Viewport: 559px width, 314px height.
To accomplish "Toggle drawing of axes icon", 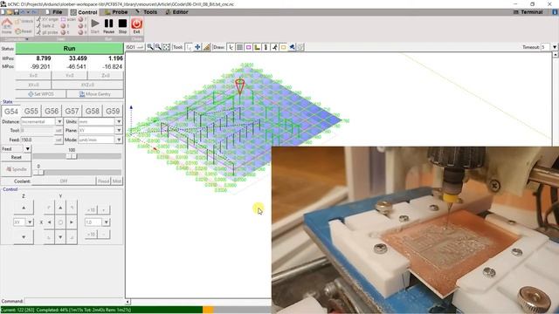I will click(231, 47).
